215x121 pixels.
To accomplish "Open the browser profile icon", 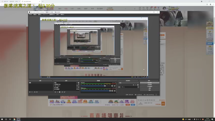I will coord(210,4).
